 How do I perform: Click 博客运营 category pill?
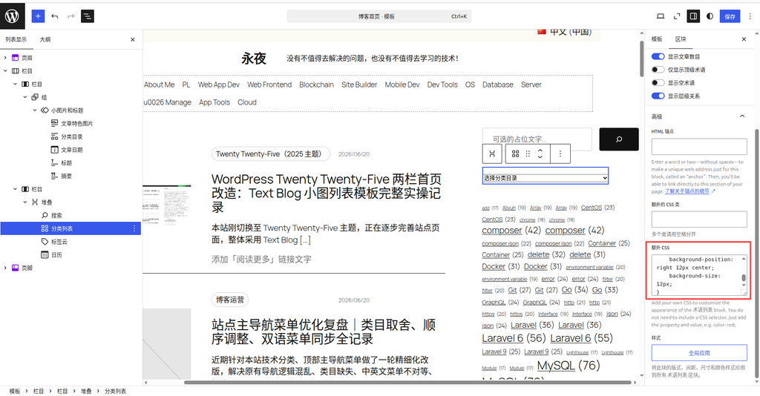tap(230, 300)
